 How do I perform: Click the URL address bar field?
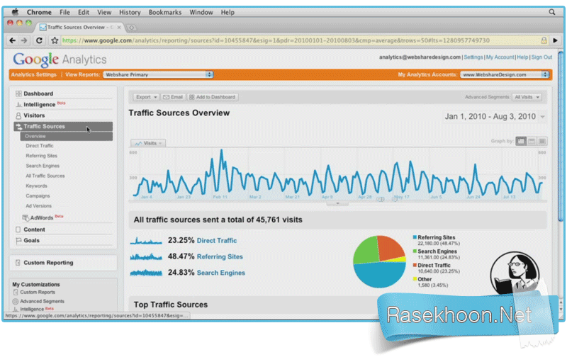point(300,40)
